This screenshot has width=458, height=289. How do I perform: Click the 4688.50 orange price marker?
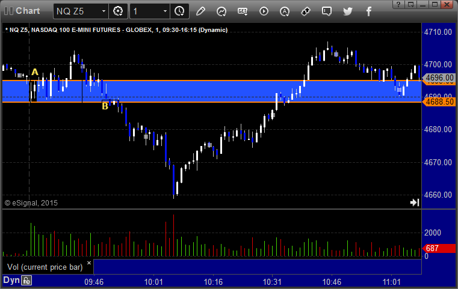(x=439, y=102)
